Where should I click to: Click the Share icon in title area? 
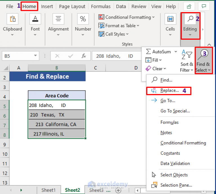pos(189,6)
